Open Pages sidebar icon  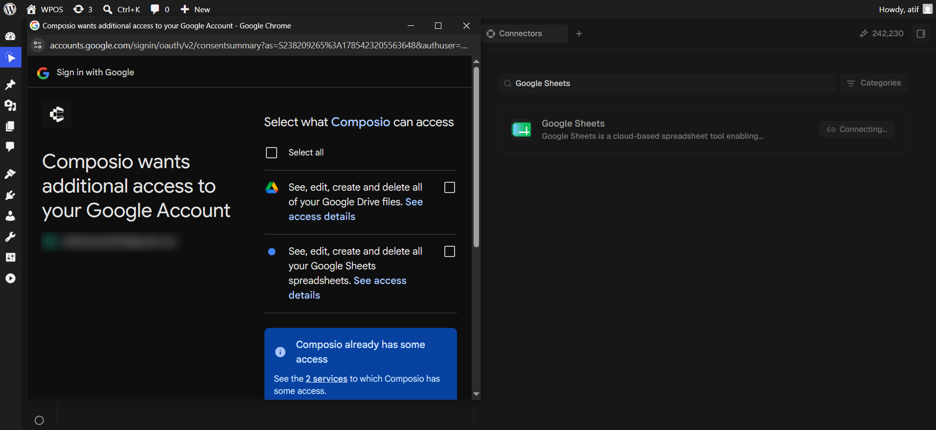(10, 126)
